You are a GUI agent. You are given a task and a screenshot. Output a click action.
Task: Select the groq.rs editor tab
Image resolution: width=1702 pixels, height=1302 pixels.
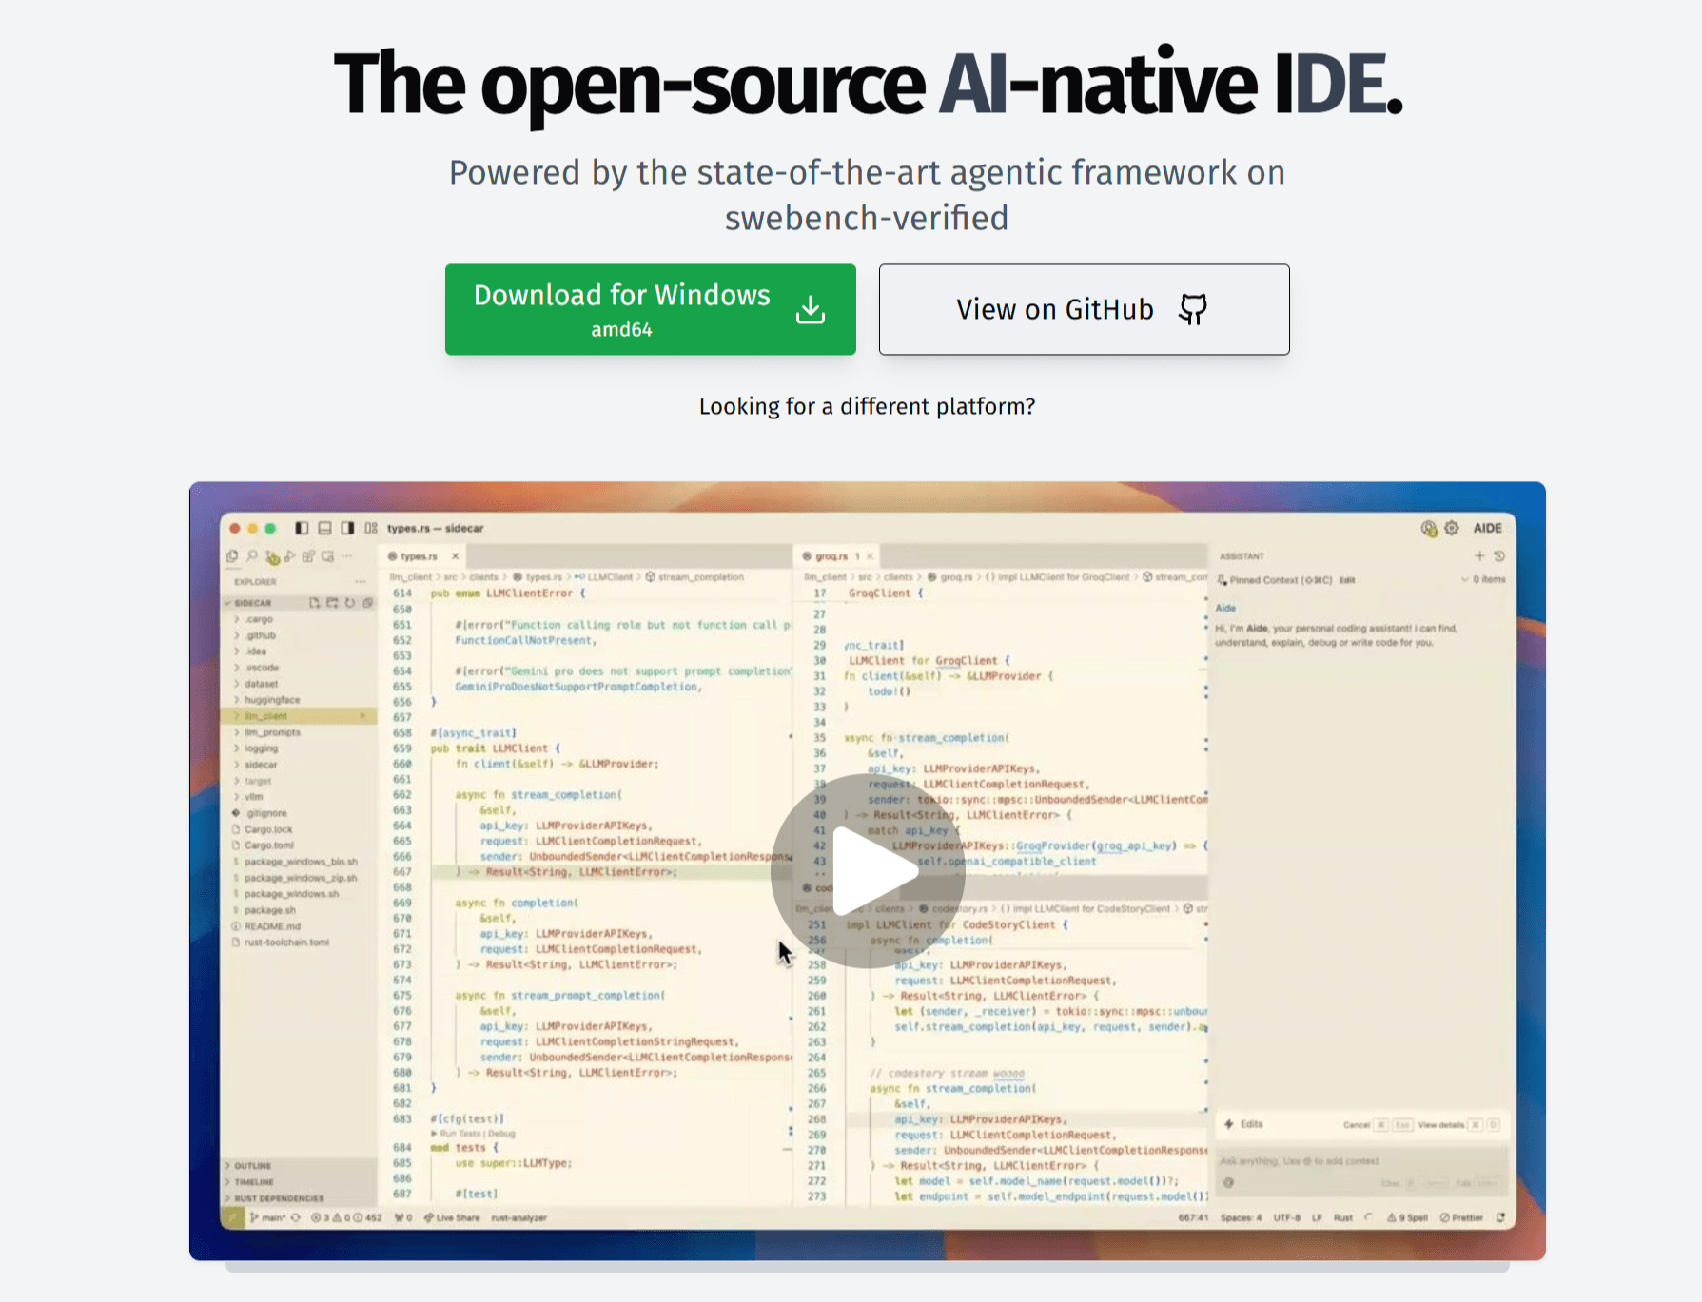click(831, 556)
